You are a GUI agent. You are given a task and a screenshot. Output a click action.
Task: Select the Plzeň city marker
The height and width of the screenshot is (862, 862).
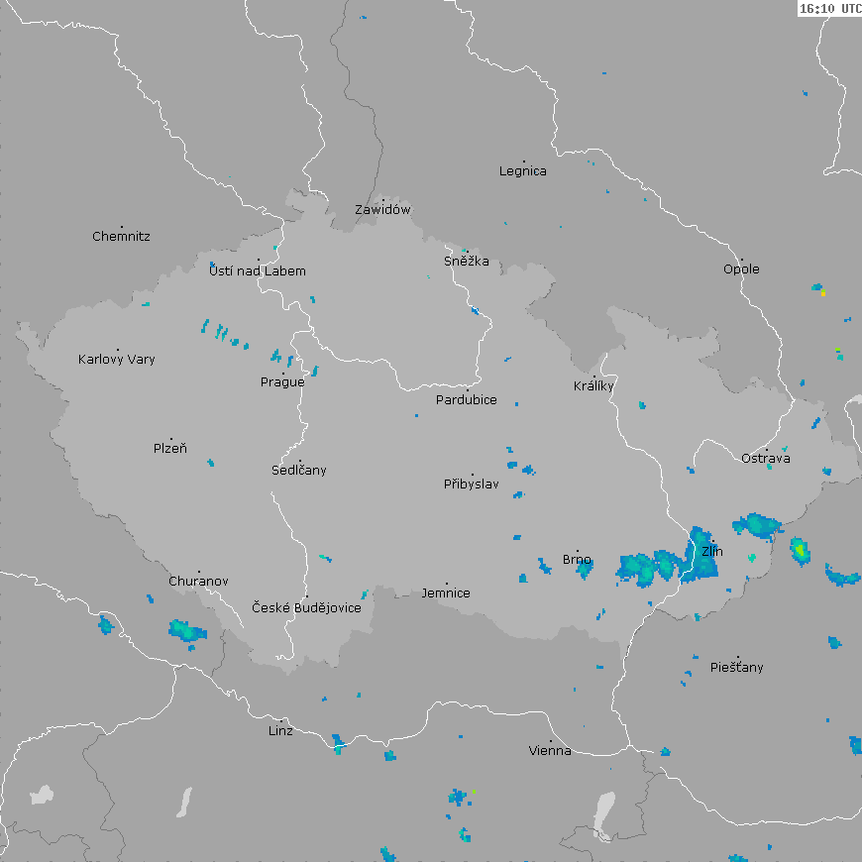pos(170,439)
